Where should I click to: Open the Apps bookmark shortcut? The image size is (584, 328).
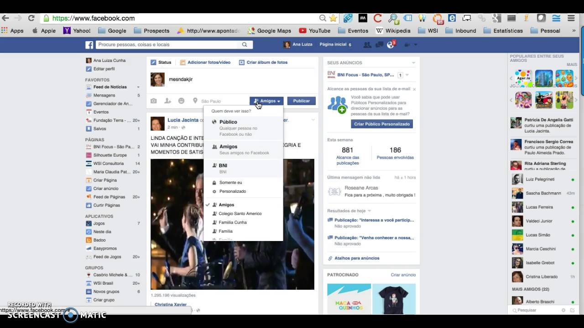(12, 31)
